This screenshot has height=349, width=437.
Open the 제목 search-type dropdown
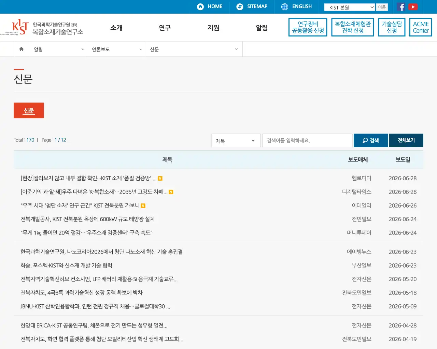tap(236, 140)
